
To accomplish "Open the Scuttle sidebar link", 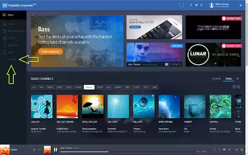I will (x=12, y=59).
